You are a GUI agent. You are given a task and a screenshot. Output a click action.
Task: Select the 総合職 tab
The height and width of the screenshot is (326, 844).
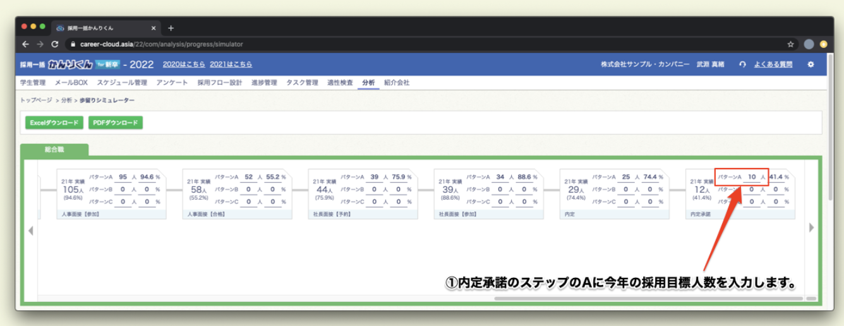coord(55,150)
